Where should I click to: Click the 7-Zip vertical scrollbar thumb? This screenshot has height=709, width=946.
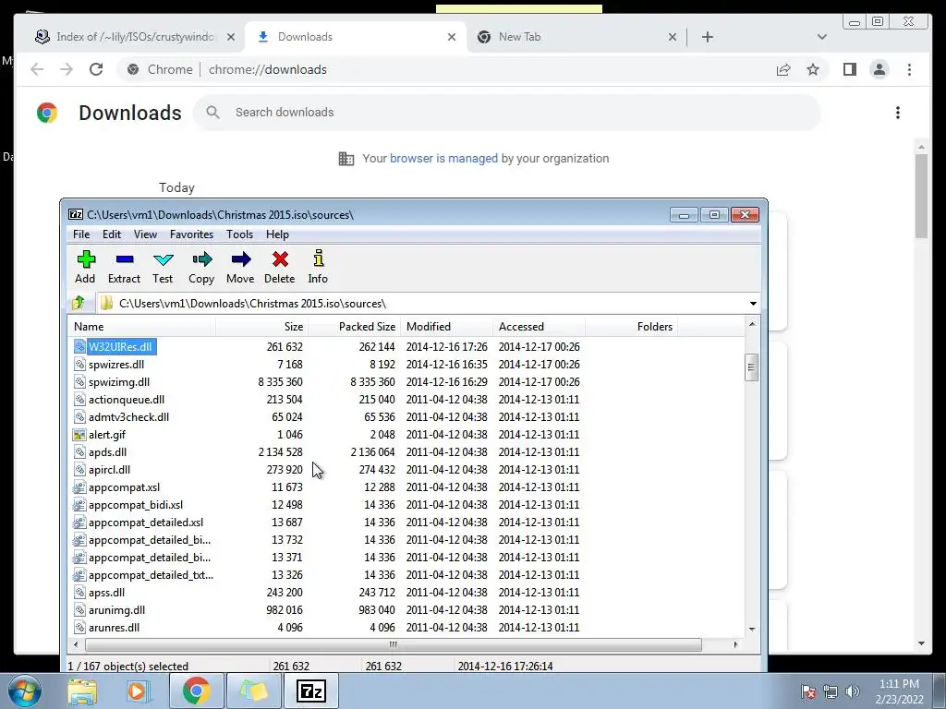point(752,367)
